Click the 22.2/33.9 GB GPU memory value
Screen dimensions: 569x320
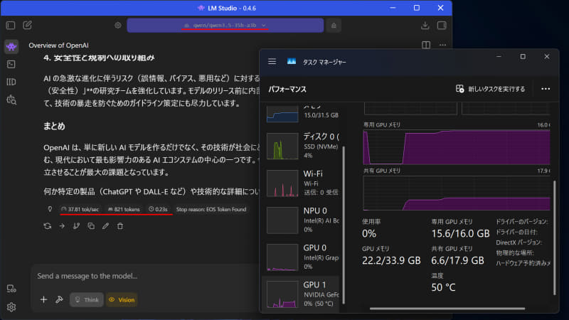pyautogui.click(x=391, y=260)
